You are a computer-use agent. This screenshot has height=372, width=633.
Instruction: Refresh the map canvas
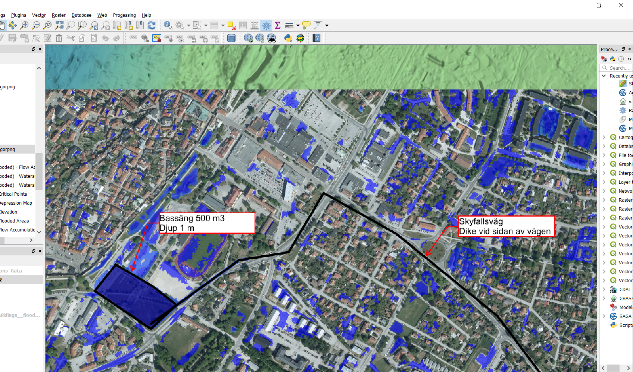pos(152,25)
